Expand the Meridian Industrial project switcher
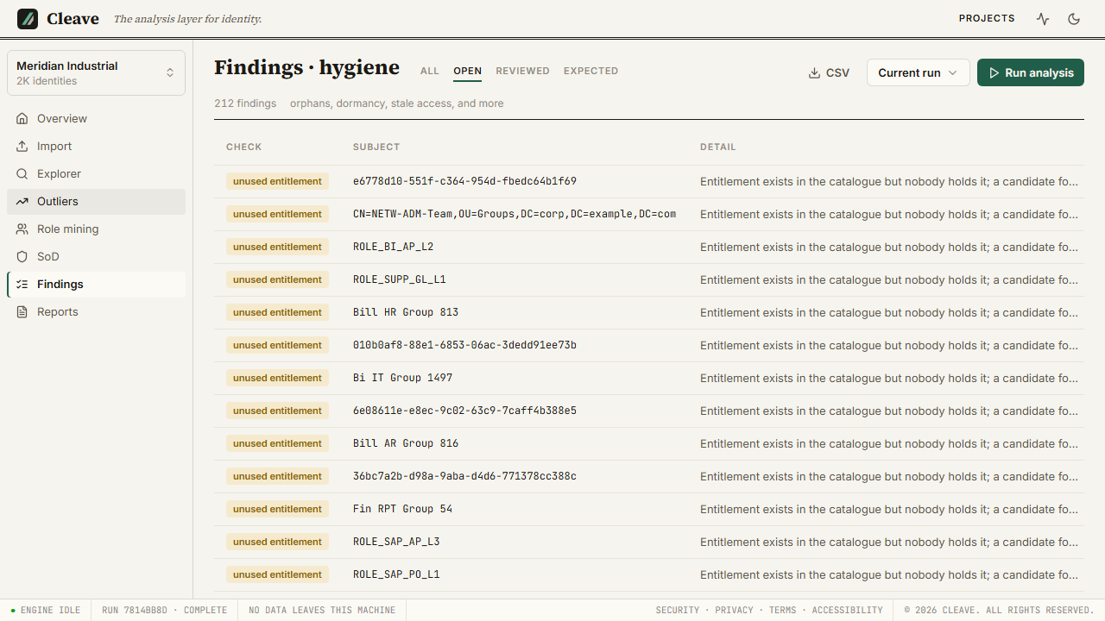 point(96,72)
